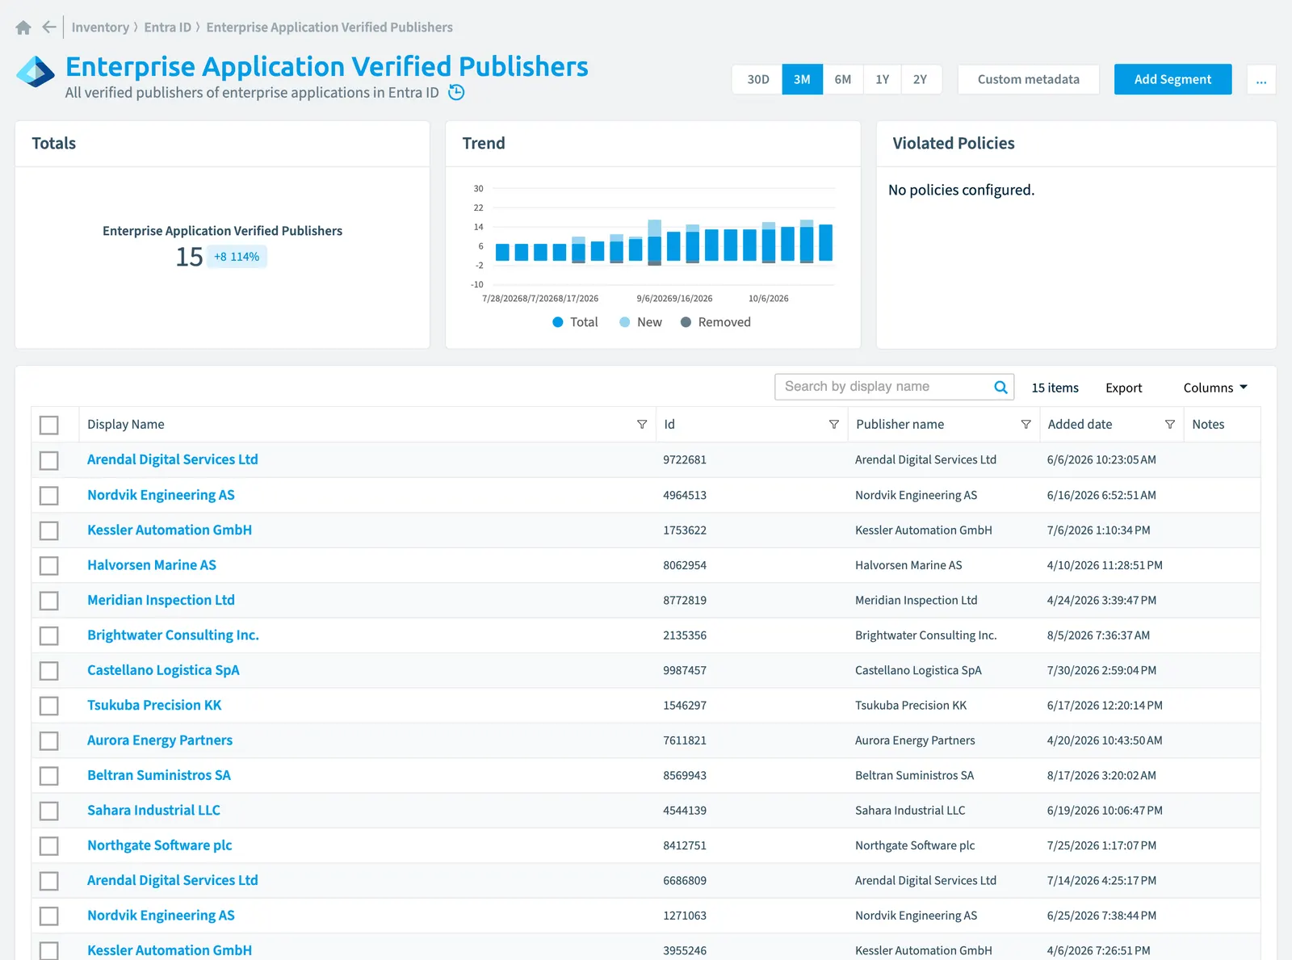Image resolution: width=1292 pixels, height=960 pixels.
Task: Select Id cell 8062954
Action: pyautogui.click(x=685, y=565)
